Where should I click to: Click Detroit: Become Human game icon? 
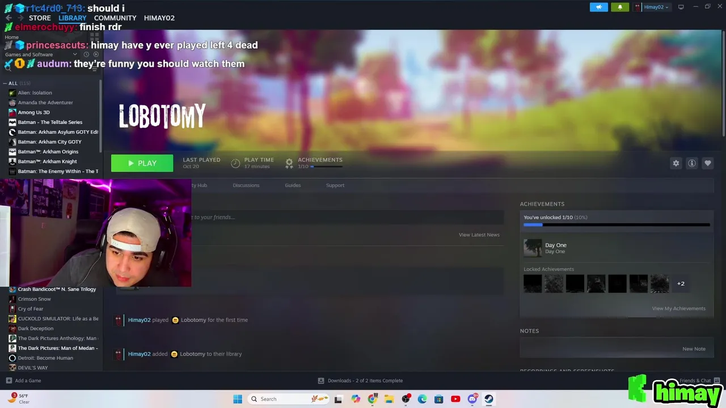12,358
